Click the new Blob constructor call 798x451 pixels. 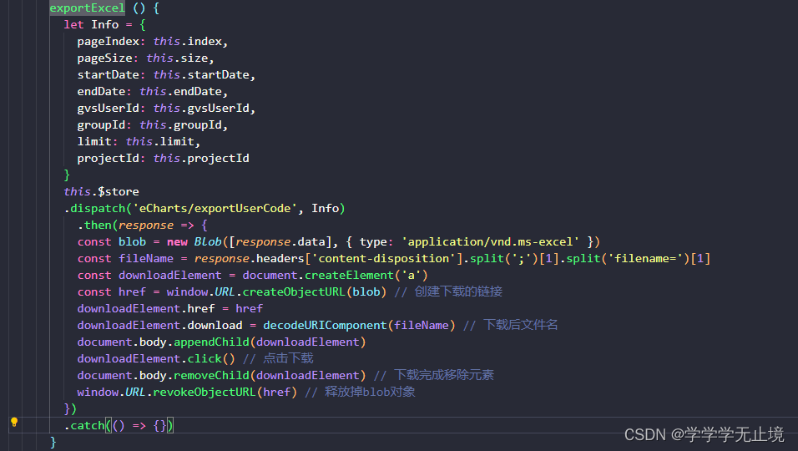[383, 242]
